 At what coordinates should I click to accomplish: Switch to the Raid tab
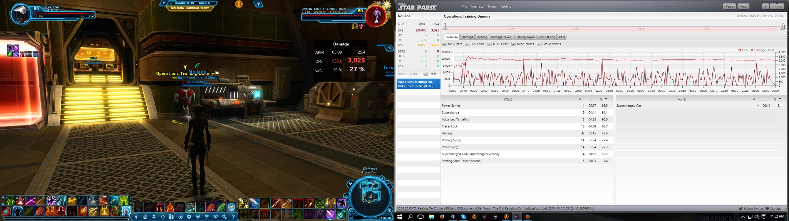coord(562,37)
